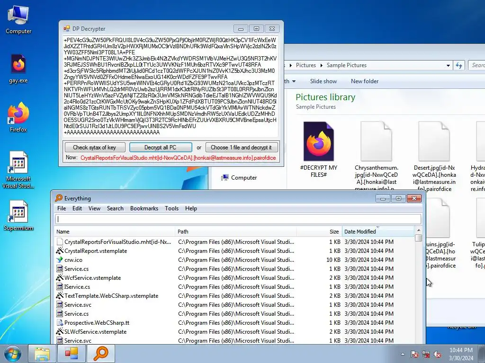Open the Windows Start menu
Screen dimensions: 485x363
point(12,354)
